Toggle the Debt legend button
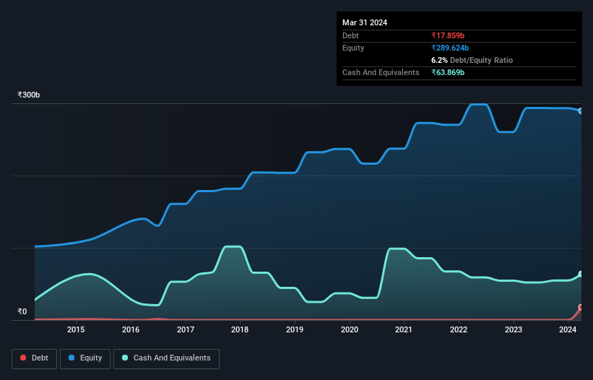The width and height of the screenshot is (593, 380). click(34, 358)
